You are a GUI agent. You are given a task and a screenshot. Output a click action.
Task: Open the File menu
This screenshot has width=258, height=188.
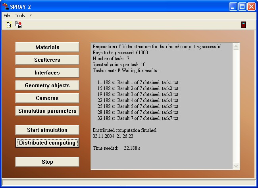pyautogui.click(x=7, y=16)
